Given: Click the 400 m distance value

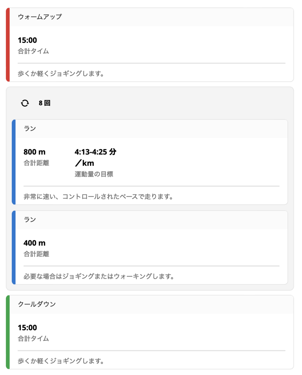Looking at the screenshot, I should (34, 243).
